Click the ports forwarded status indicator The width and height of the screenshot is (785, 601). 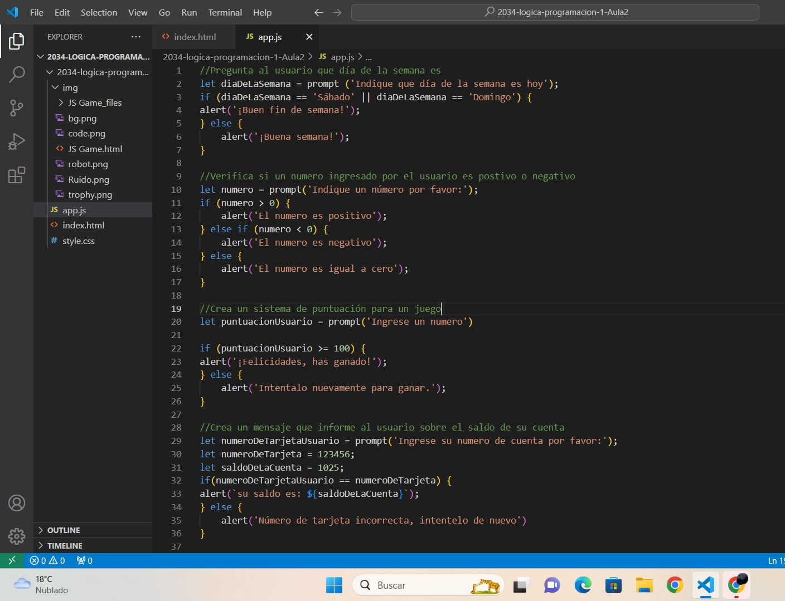coord(85,560)
